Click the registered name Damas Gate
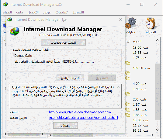 (x=23, y=56)
